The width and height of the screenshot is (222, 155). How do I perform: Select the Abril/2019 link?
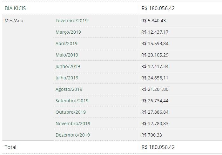pyautogui.click(x=66, y=44)
